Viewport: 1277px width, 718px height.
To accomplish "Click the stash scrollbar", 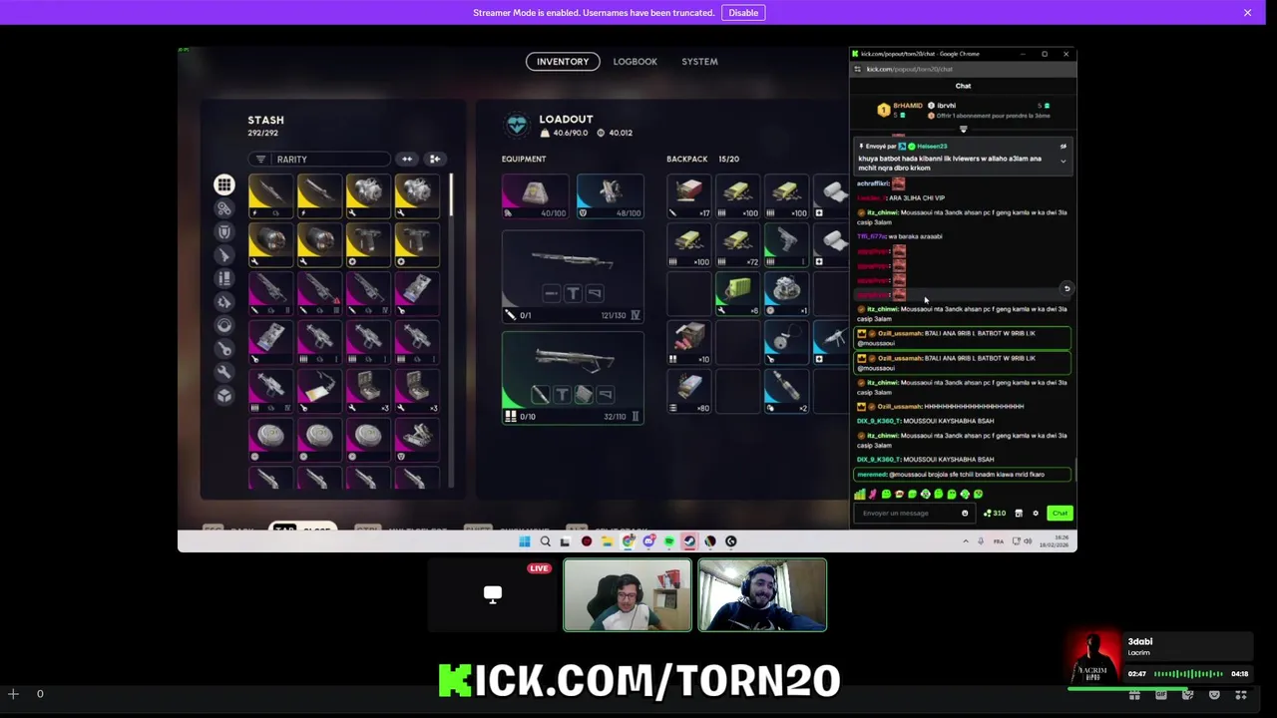I will 451,194.
